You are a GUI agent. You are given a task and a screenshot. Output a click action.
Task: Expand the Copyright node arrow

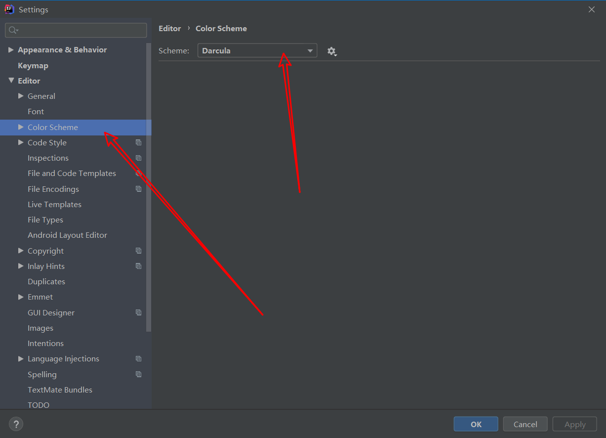coord(21,251)
